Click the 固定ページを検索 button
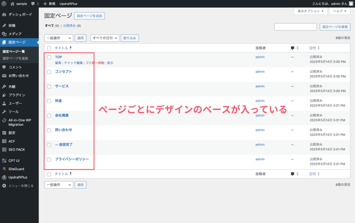The width and height of the screenshot is (355, 223). point(335,27)
